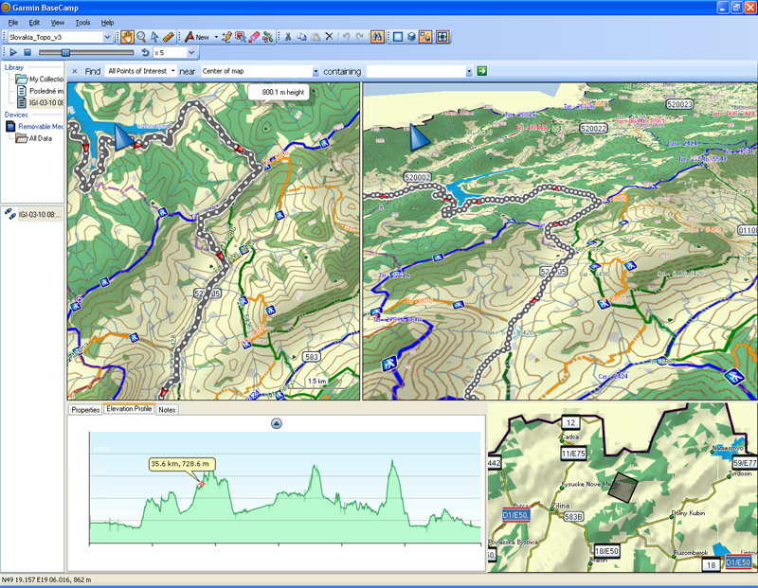
Task: Toggle the 2D map view button
Action: (398, 37)
